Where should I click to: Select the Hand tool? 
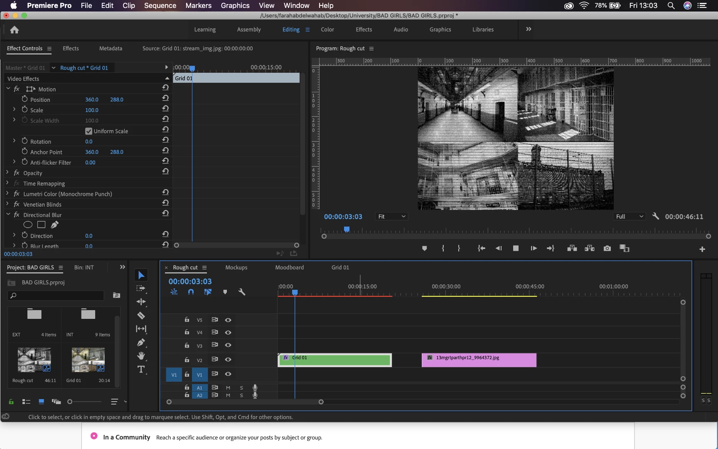click(141, 356)
